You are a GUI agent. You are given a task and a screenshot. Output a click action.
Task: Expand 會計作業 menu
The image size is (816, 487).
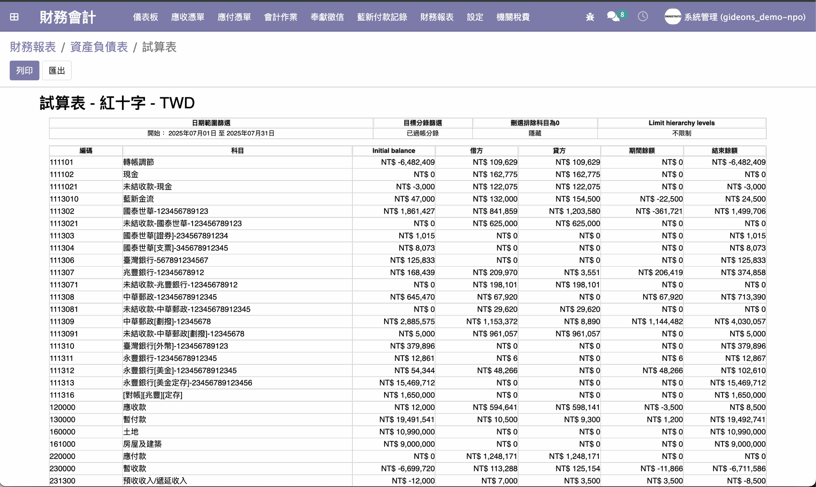click(280, 17)
